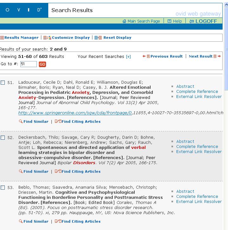The image size is (228, 230).
Task: Click the vertical scrollbar thumb
Action: point(226,49)
